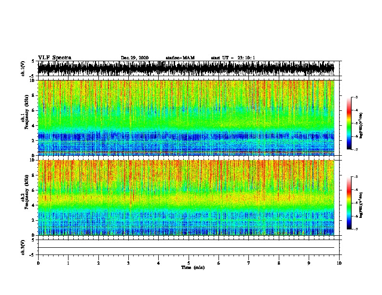This screenshot has height=295, width=382.
Task: Click time-axis tick label "3"
Action: tap(128, 263)
